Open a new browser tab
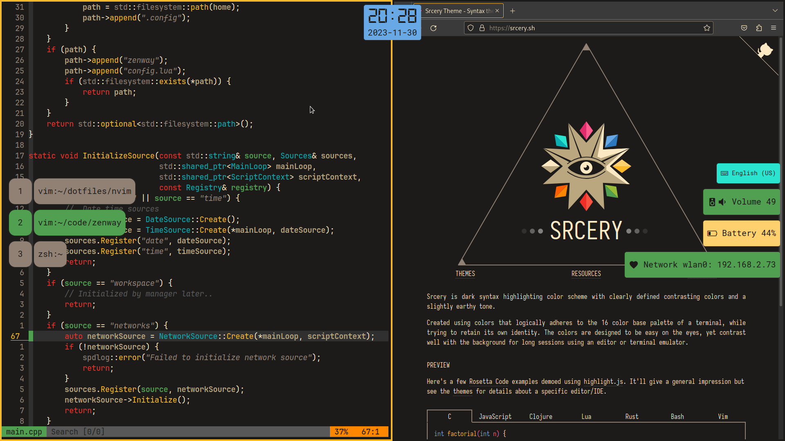Screen dimensions: 785x441 coord(512,11)
